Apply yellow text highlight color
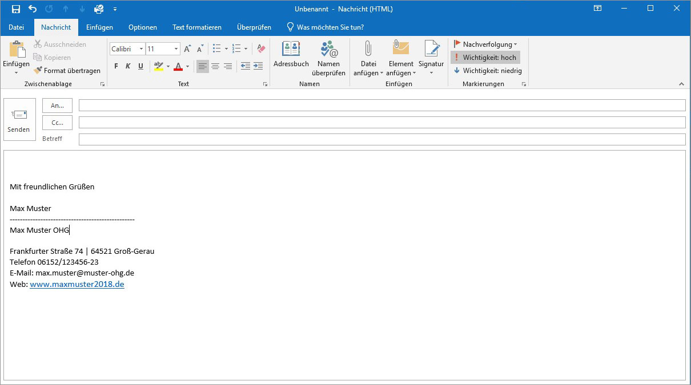691x385 pixels. [159, 66]
